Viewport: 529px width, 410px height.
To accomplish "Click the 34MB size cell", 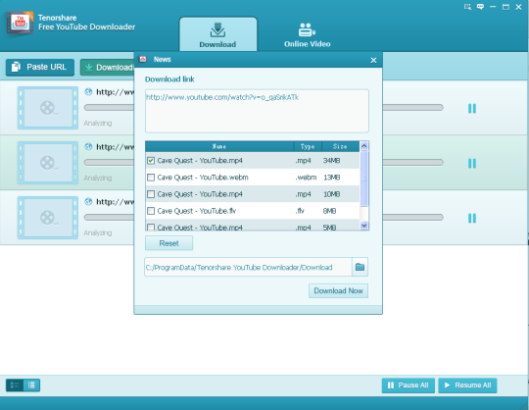I will click(331, 161).
